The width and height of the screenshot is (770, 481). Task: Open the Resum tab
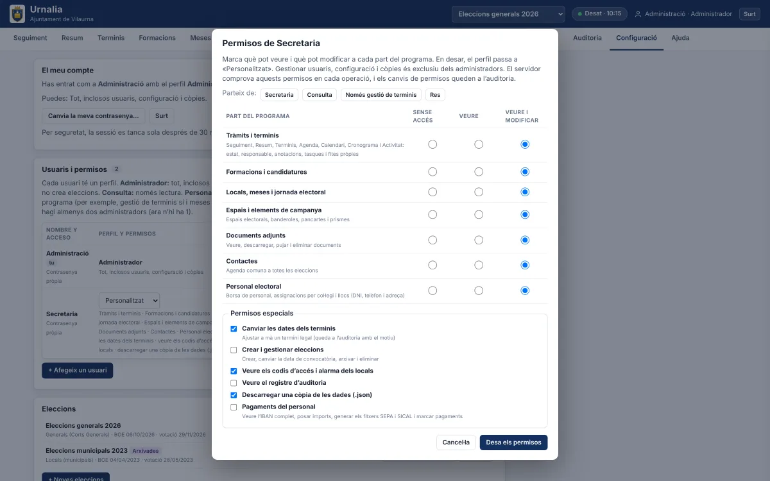pos(73,38)
